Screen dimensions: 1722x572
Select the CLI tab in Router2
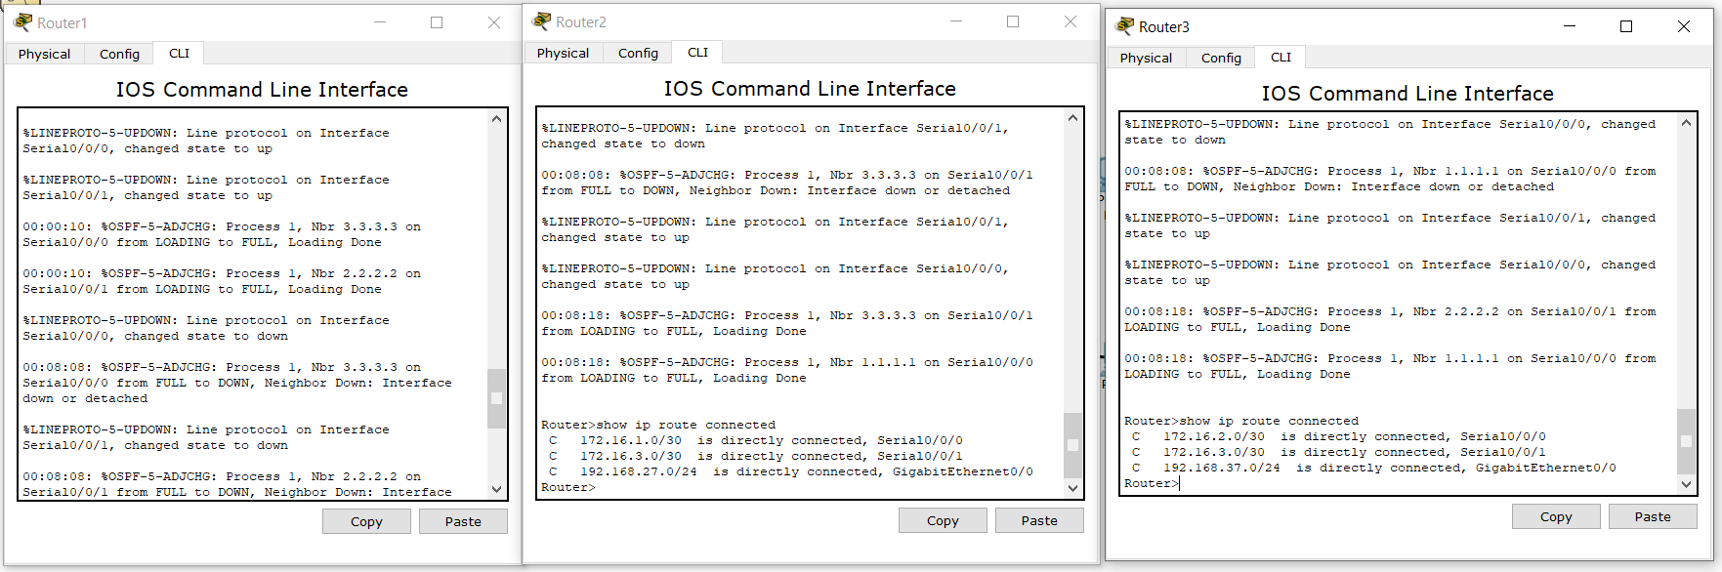(697, 52)
